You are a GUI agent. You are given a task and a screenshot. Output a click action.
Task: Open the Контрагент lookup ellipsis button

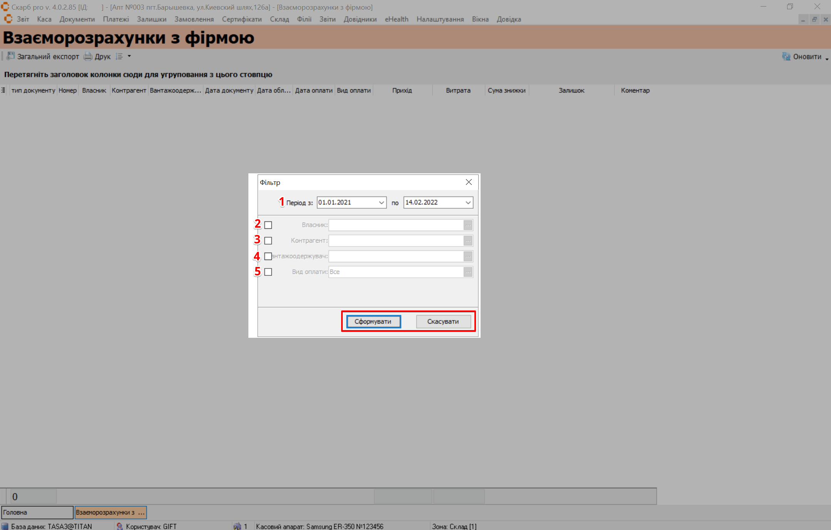(x=468, y=241)
